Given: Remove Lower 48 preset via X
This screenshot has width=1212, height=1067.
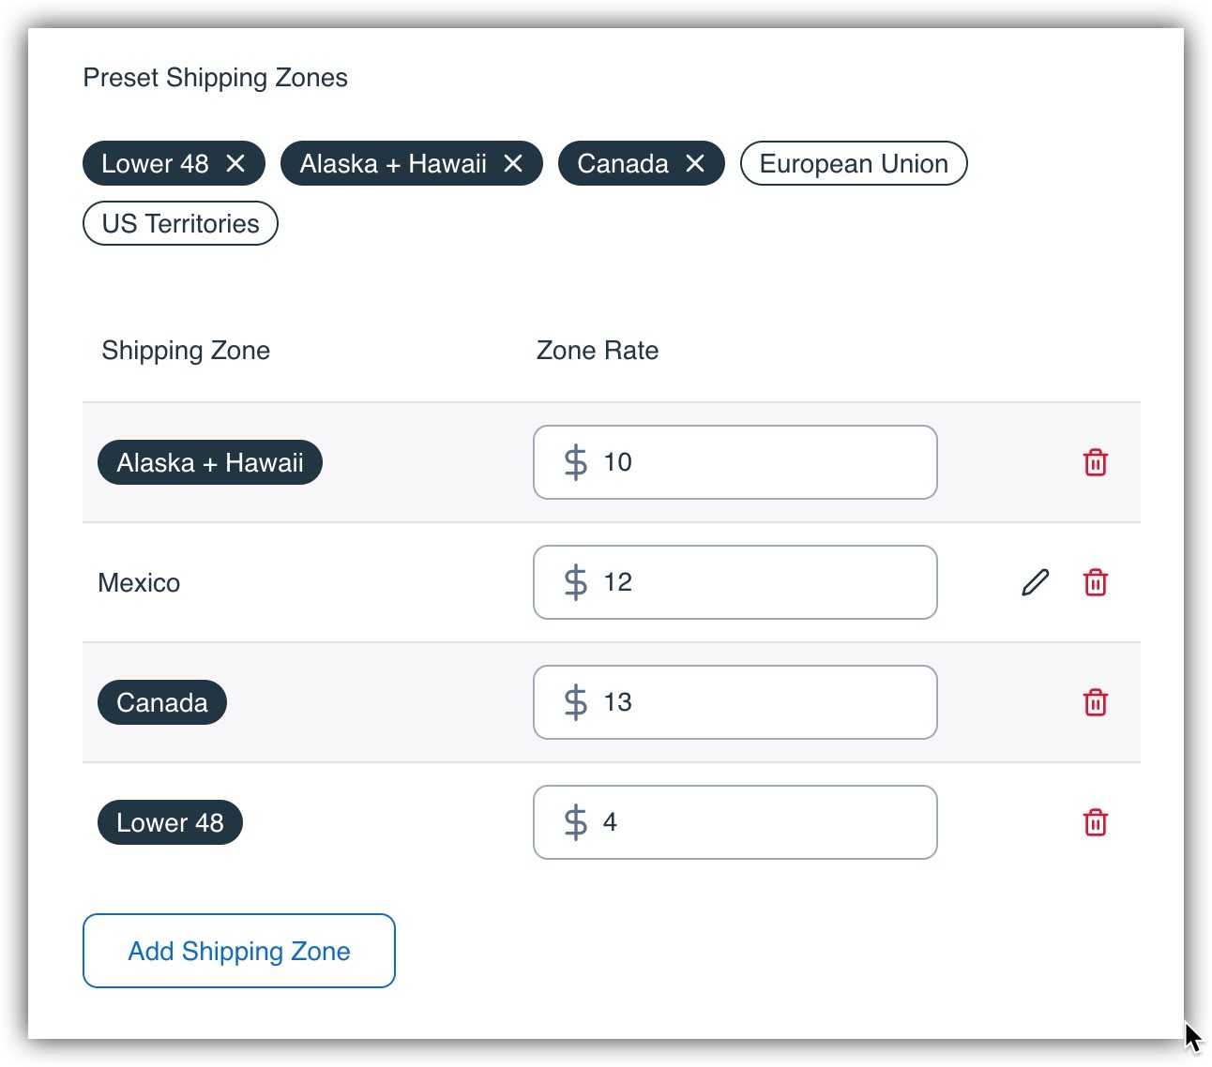Looking at the screenshot, I should tap(235, 163).
